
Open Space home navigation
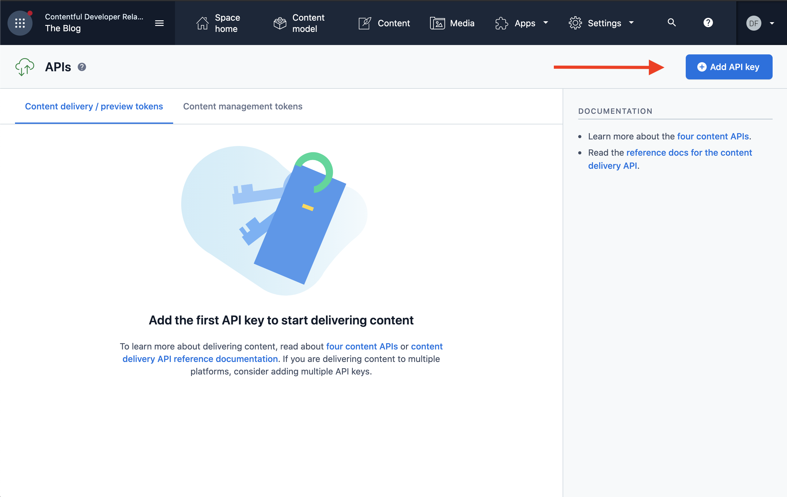click(219, 23)
